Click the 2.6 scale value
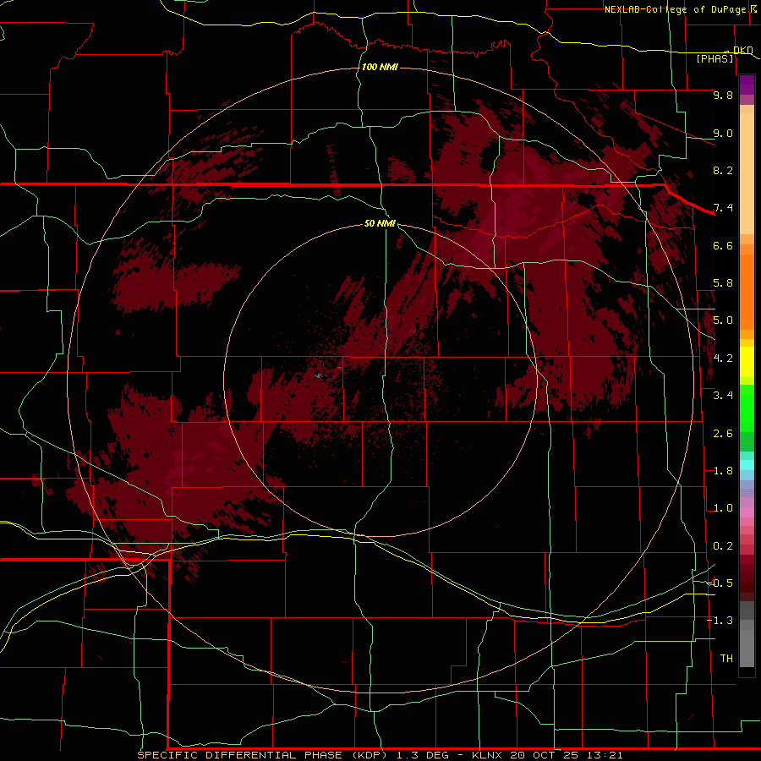Viewport: 761px width, 761px height. point(723,434)
